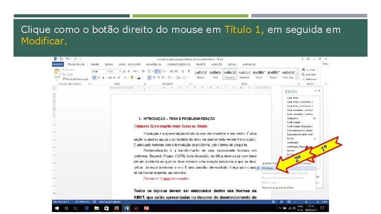Open Word help question mark
The image size is (381, 214).
(302, 59)
